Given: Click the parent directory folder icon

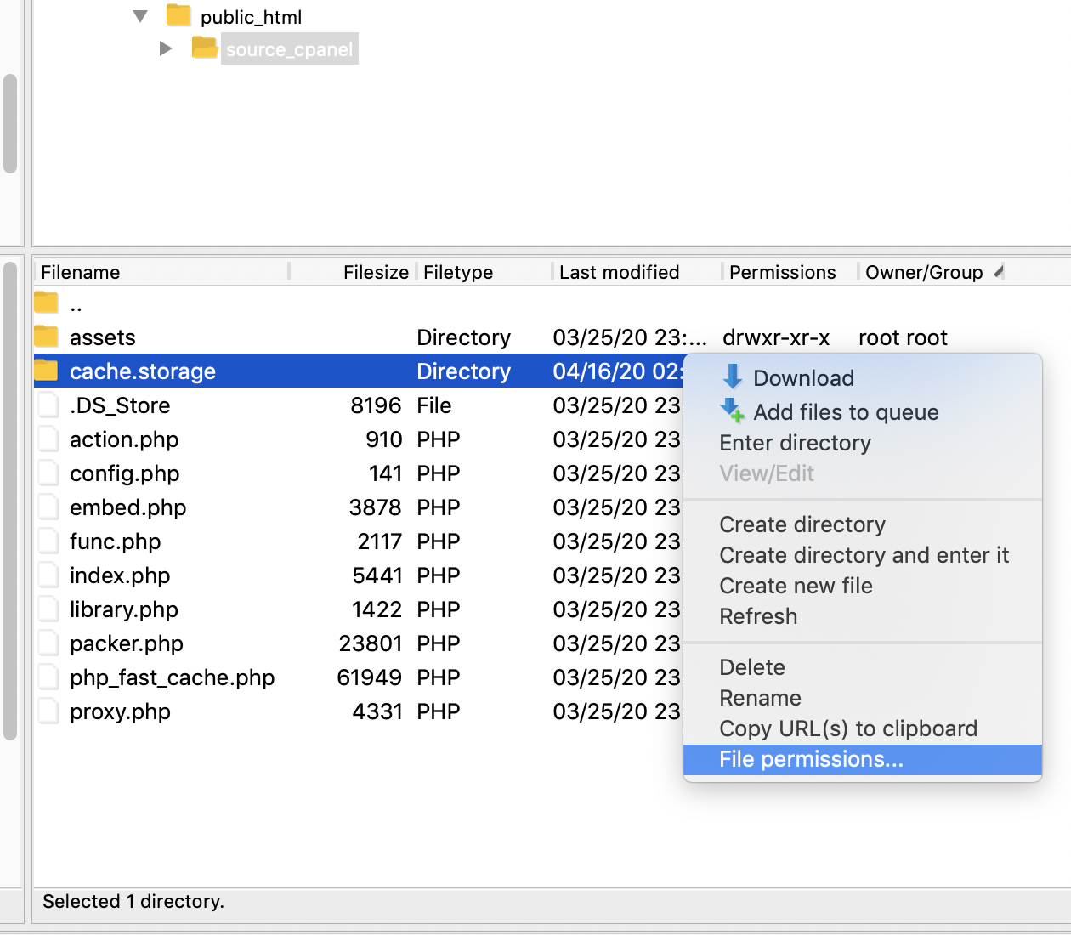Looking at the screenshot, I should (x=47, y=303).
